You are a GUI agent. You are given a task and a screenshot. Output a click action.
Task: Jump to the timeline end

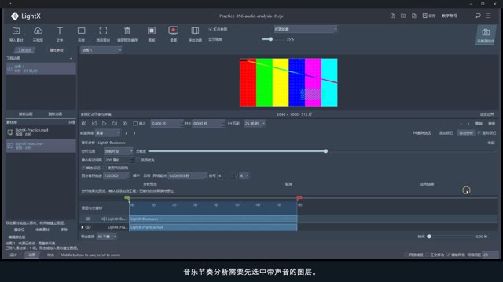pyautogui.click(x=125, y=124)
